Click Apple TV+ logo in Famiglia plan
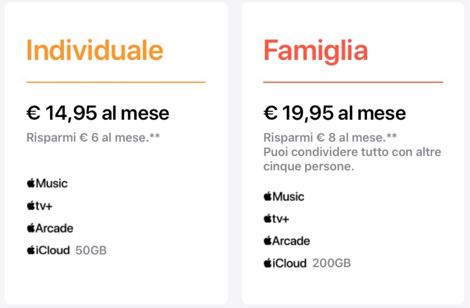Image resolution: width=470 pixels, height=308 pixels. [x=276, y=219]
